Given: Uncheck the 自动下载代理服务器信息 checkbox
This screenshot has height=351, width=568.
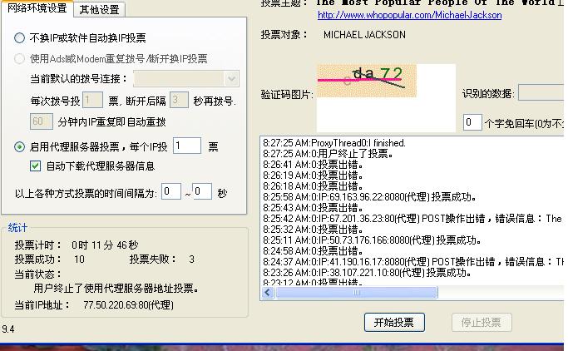Looking at the screenshot, I should tap(36, 166).
